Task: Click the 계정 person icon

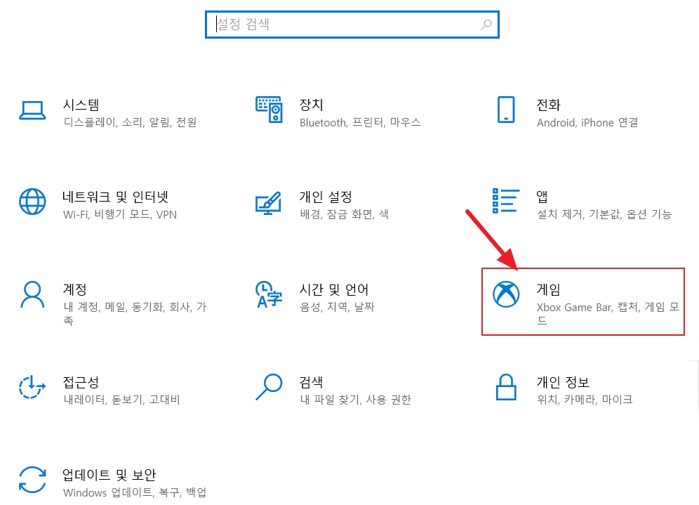Action: [32, 294]
